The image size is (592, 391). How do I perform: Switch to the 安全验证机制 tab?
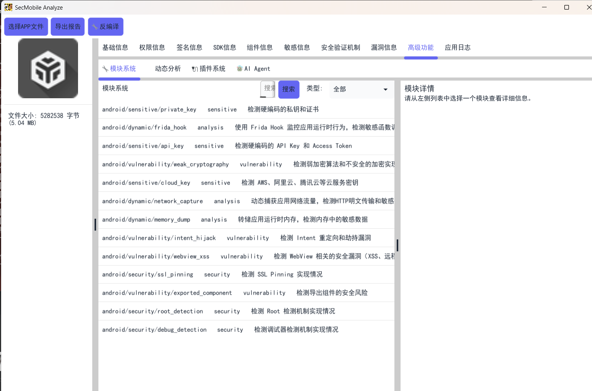pyautogui.click(x=340, y=47)
